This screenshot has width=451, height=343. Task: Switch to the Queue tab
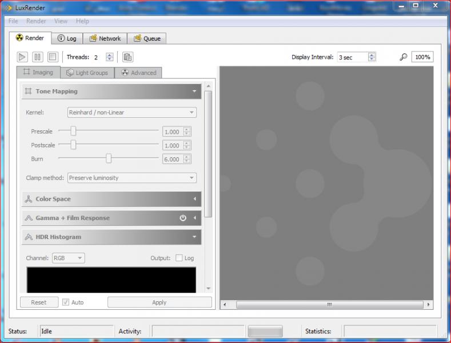coord(147,38)
